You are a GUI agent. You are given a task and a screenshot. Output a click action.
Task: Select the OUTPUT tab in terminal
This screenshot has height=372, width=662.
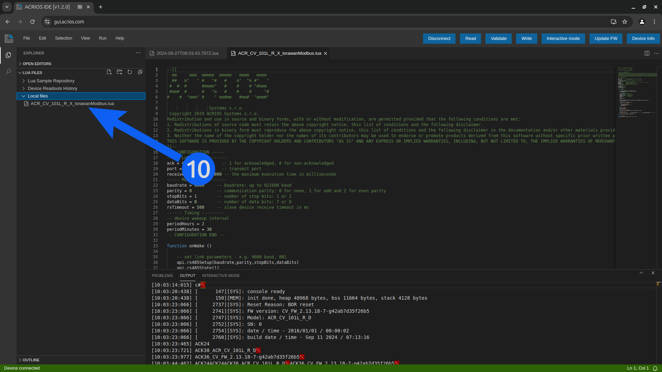[187, 276]
